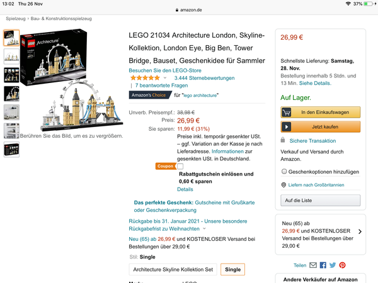Enable 'Geschenkoptionen hinzufügen' checkbox
Screen dimensions: 378x283
[284, 171]
